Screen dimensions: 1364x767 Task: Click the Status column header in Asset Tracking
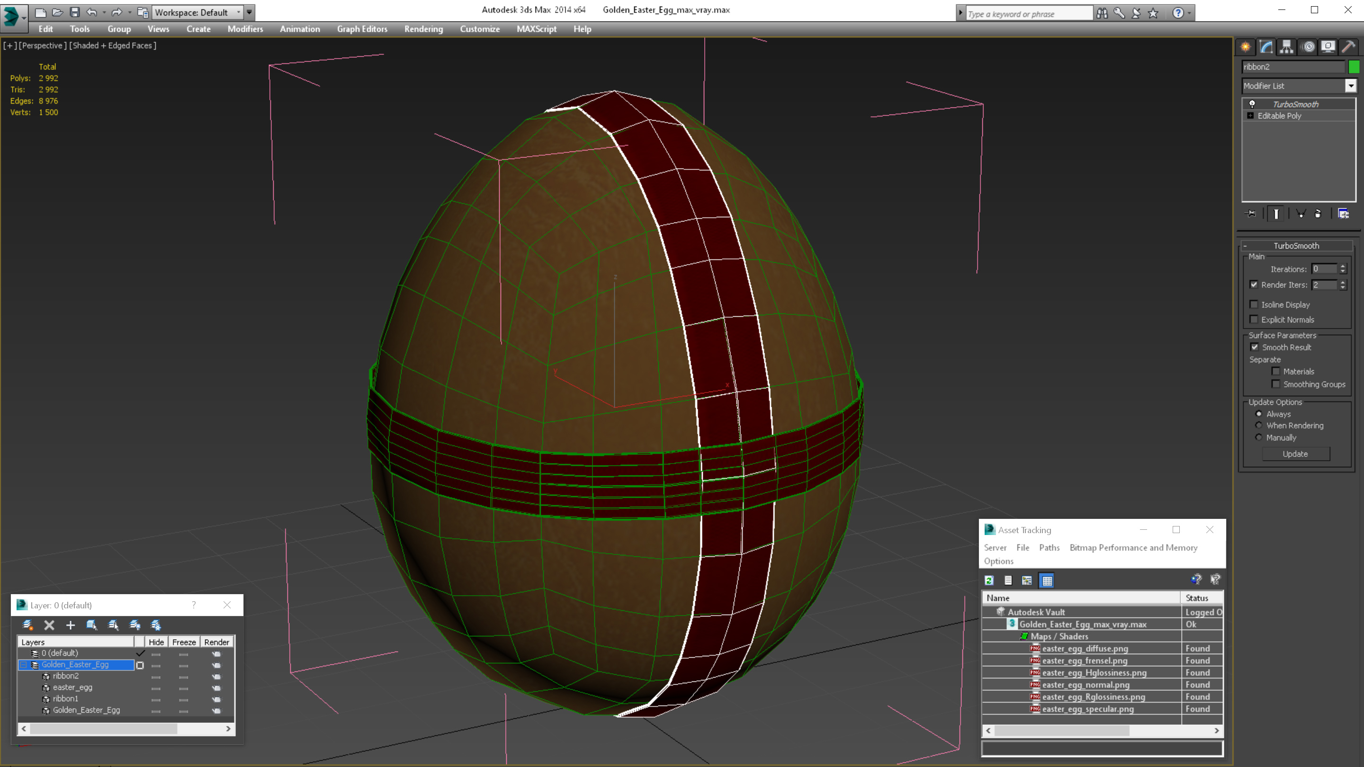pyautogui.click(x=1202, y=598)
